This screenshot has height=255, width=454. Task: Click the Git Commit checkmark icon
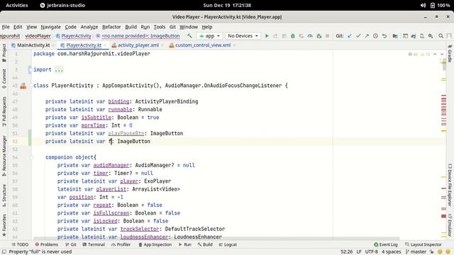point(358,36)
